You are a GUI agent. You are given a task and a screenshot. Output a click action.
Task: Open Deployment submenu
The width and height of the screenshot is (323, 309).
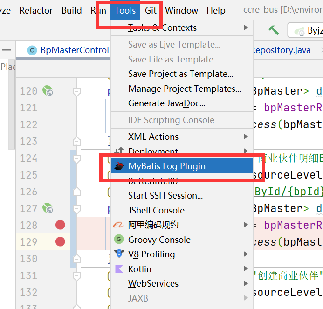(x=182, y=151)
